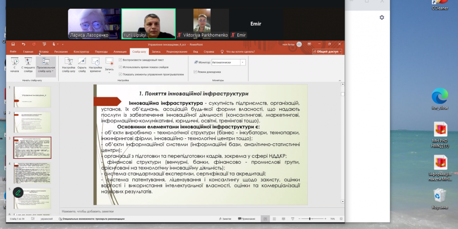Viewport: 458px width, 229px height.
Task: Toggle Использовать время показа слайдов checkbox
Action: pos(120,67)
